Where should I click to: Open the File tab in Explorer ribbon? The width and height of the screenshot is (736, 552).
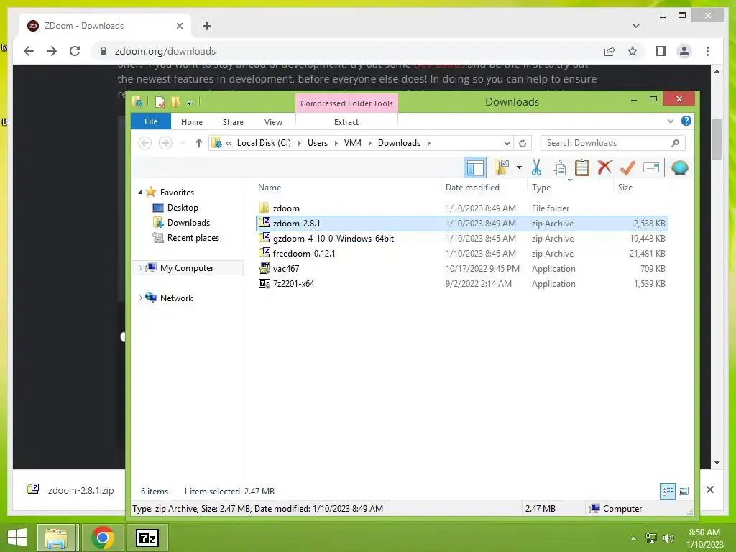coord(151,121)
